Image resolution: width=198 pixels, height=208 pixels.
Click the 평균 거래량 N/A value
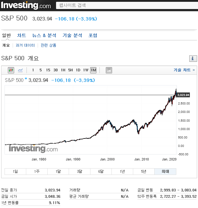point(125,197)
